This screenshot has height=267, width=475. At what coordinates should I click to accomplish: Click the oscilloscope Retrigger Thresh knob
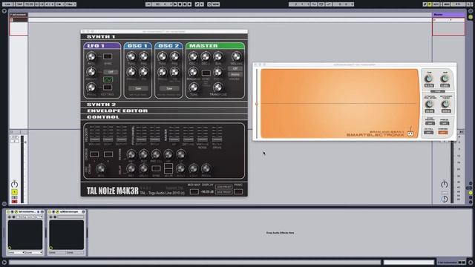[x=445, y=105]
